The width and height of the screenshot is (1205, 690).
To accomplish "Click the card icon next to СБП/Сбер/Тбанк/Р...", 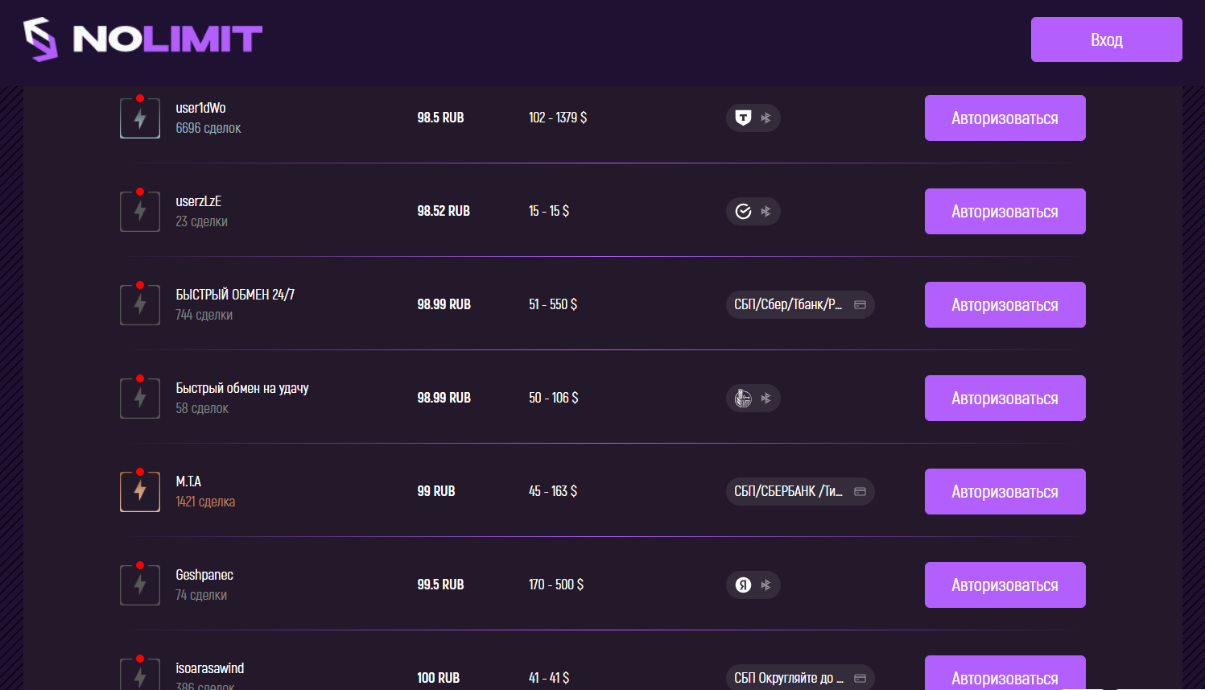I will point(860,304).
